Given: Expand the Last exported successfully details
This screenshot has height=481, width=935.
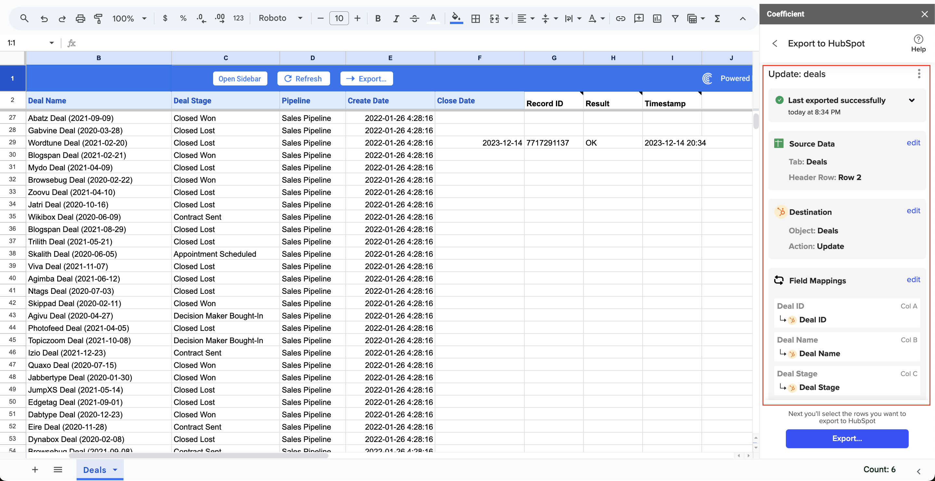Looking at the screenshot, I should click(x=911, y=100).
